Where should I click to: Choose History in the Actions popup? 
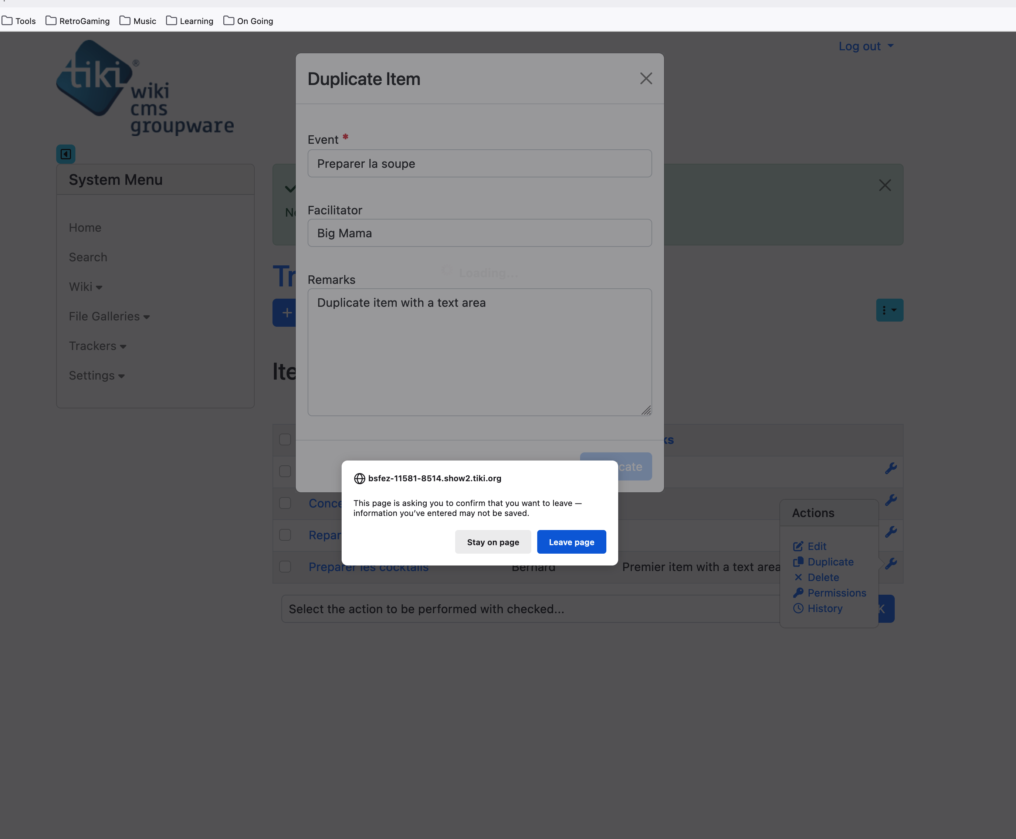point(818,608)
